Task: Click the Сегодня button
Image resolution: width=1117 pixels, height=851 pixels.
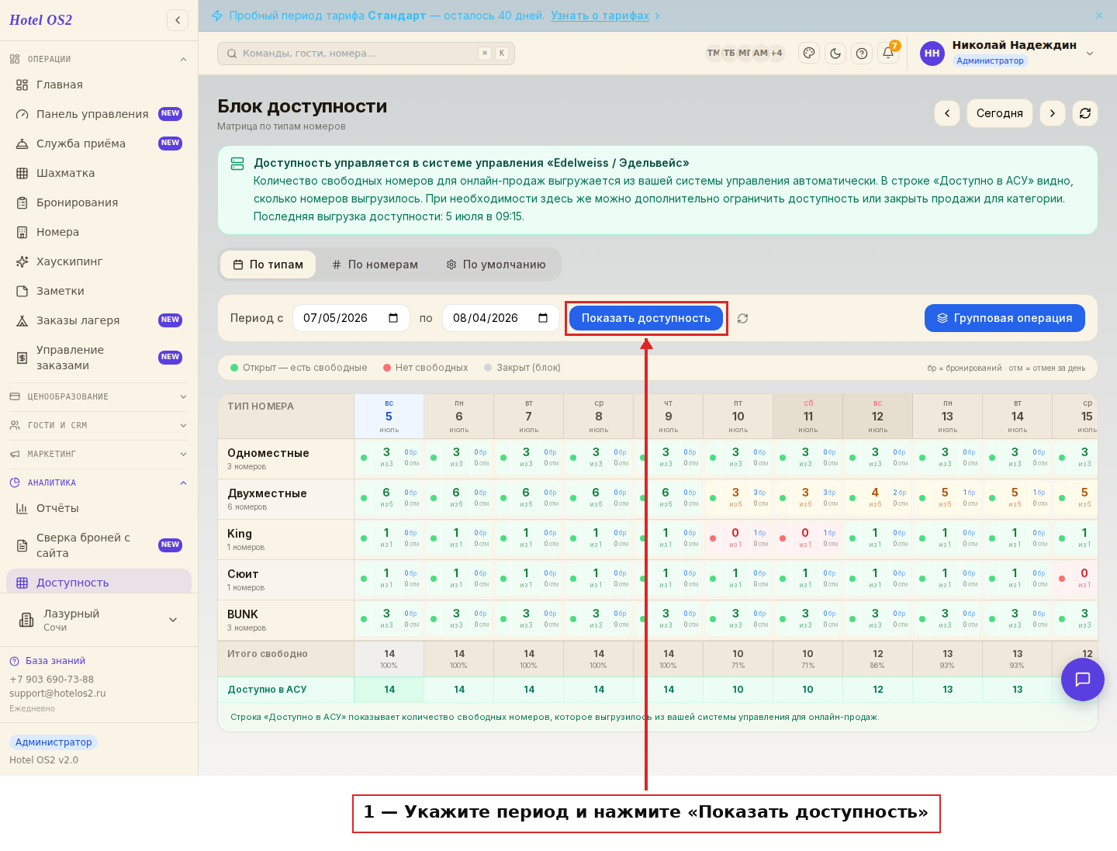Action: tap(1000, 113)
